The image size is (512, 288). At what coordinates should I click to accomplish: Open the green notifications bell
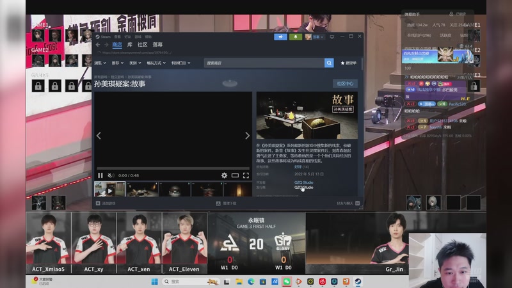click(x=296, y=37)
